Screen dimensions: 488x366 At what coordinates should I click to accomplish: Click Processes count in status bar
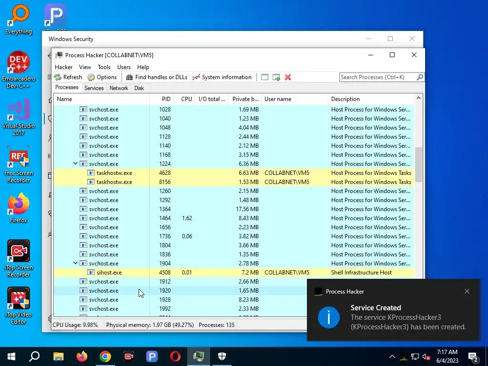click(x=216, y=325)
